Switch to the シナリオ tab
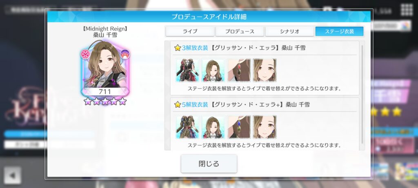The width and height of the screenshot is (418, 188). click(289, 31)
